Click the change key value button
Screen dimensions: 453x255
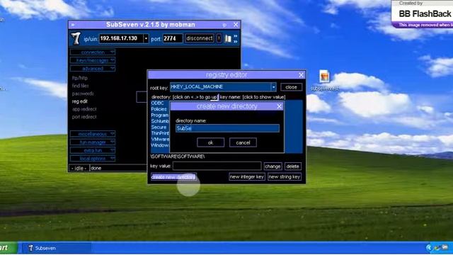coord(273,166)
